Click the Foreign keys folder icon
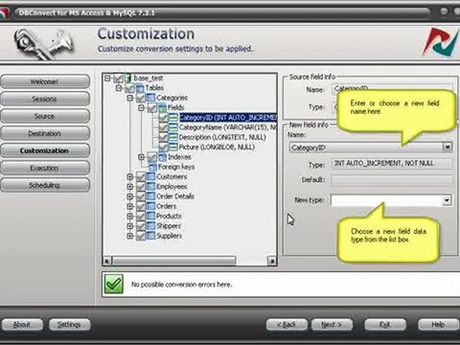Screen dimensions: 460x345 click(153, 167)
